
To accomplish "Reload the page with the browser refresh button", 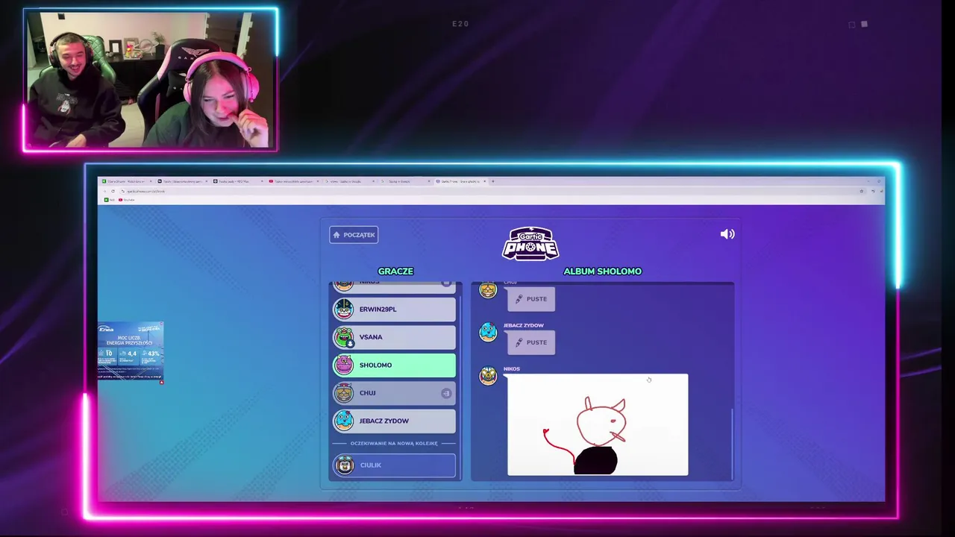I will point(113,191).
